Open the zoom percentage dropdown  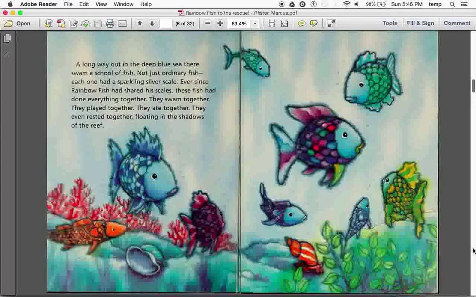255,23
